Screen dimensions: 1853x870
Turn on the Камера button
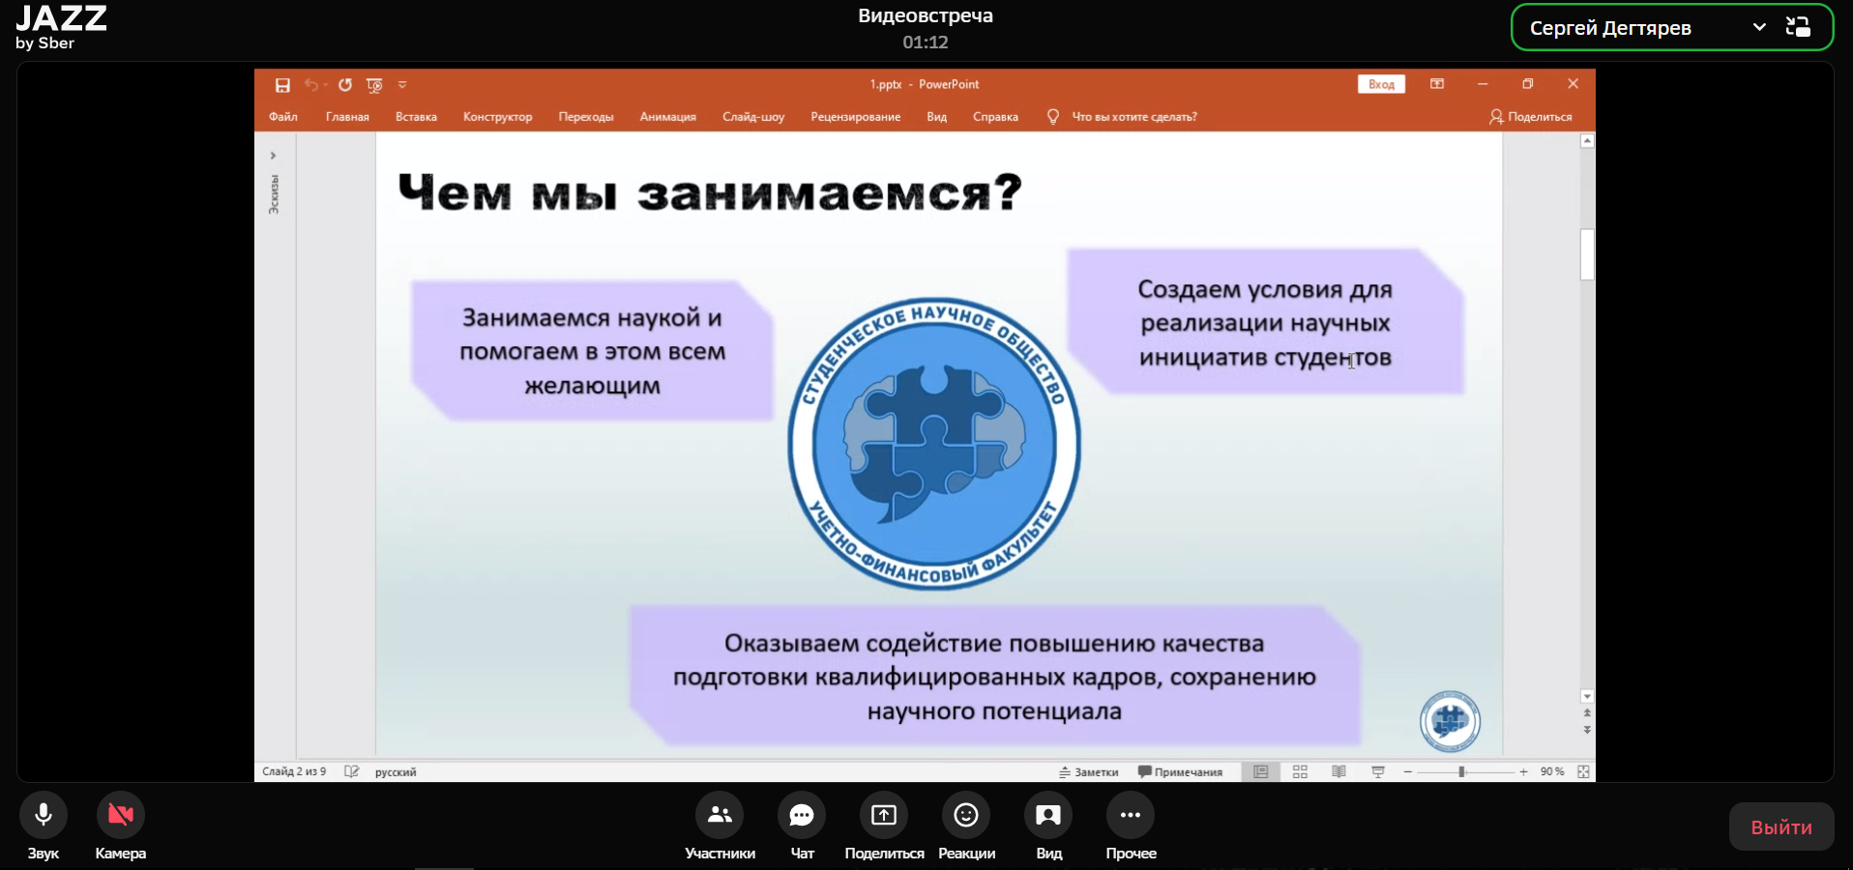pyautogui.click(x=121, y=815)
